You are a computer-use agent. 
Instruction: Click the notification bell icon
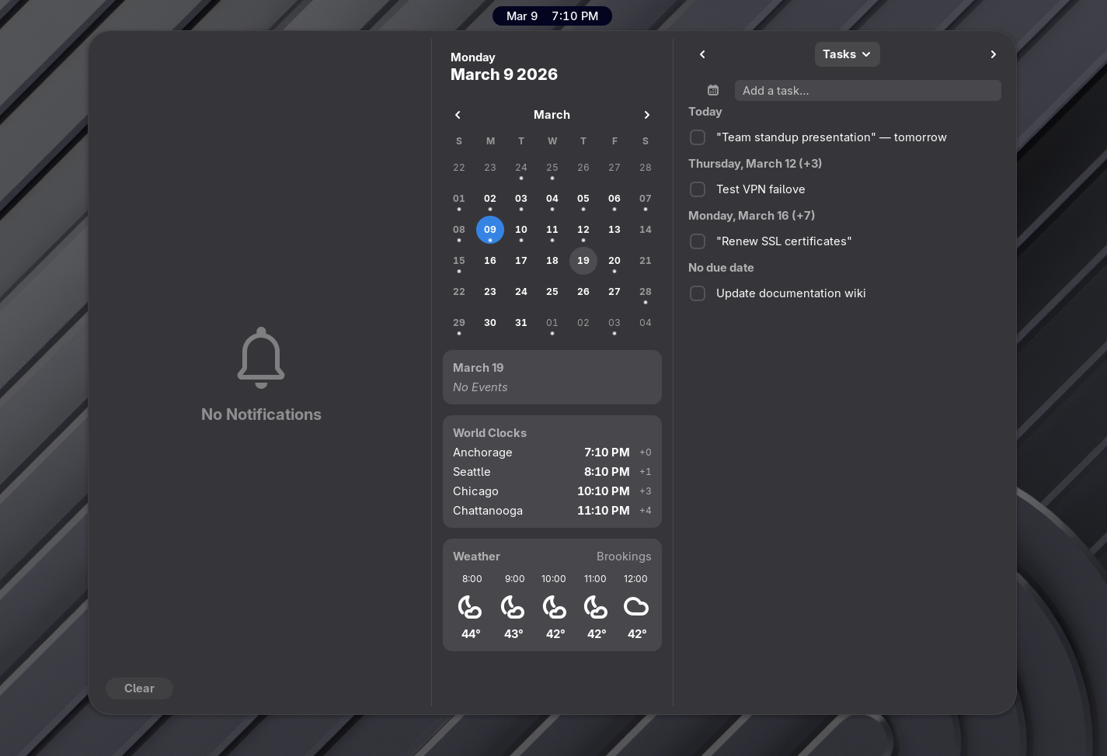point(261,358)
